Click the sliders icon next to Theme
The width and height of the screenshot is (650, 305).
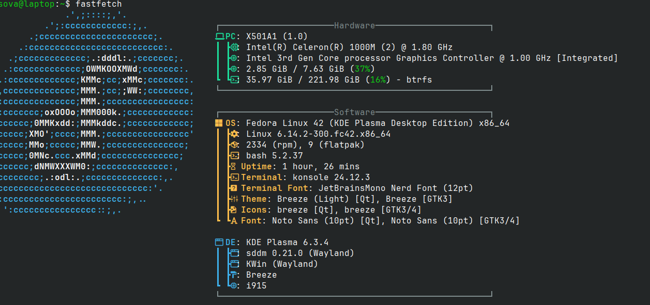(x=234, y=199)
